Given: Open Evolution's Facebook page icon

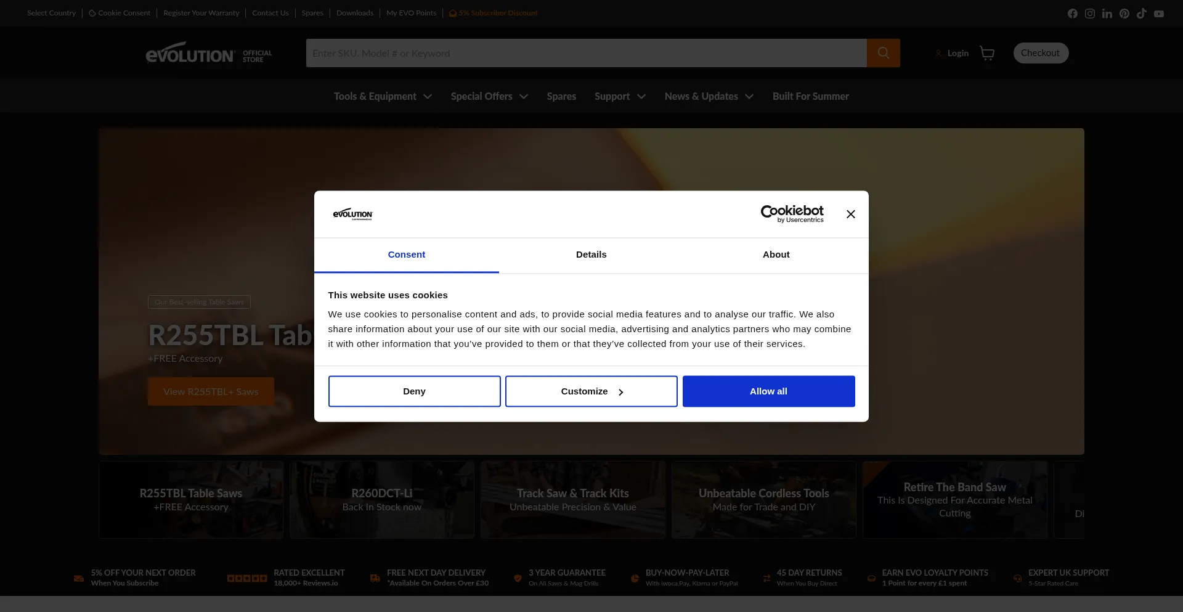Looking at the screenshot, I should point(1073,14).
